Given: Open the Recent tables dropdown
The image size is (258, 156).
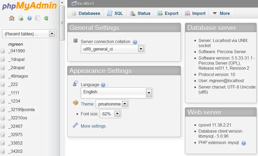Looking at the screenshot, I should [x=52, y=34].
